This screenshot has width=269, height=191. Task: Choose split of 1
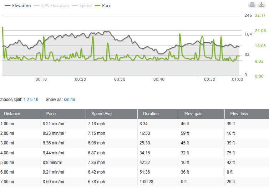tap(25, 100)
